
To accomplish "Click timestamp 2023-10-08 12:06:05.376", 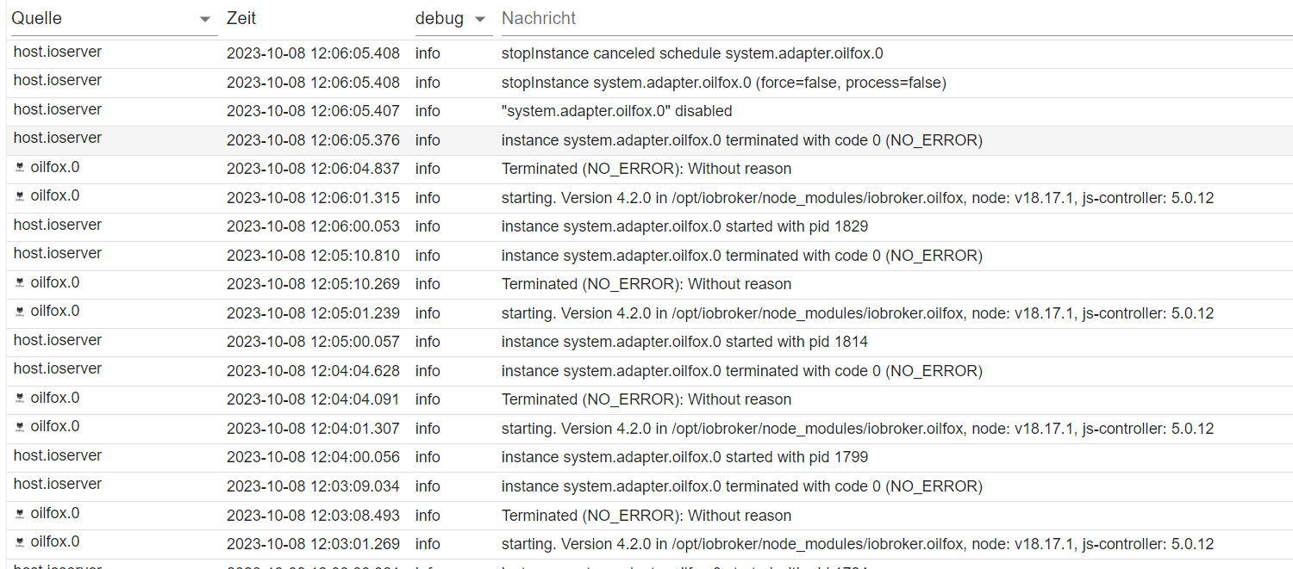I will (313, 140).
